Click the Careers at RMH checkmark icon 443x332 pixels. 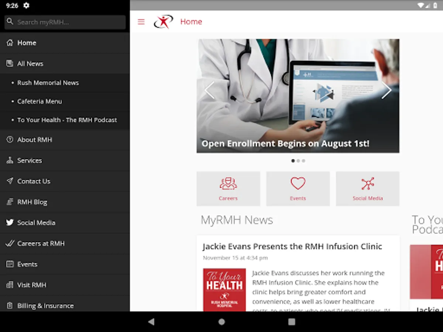pos(10,243)
